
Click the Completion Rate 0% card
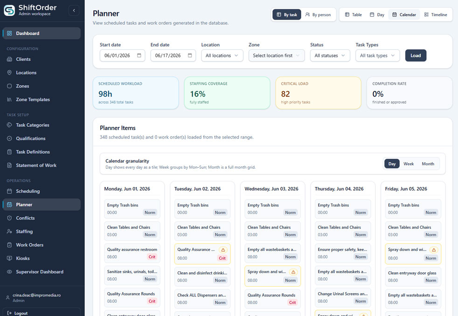tap(409, 93)
